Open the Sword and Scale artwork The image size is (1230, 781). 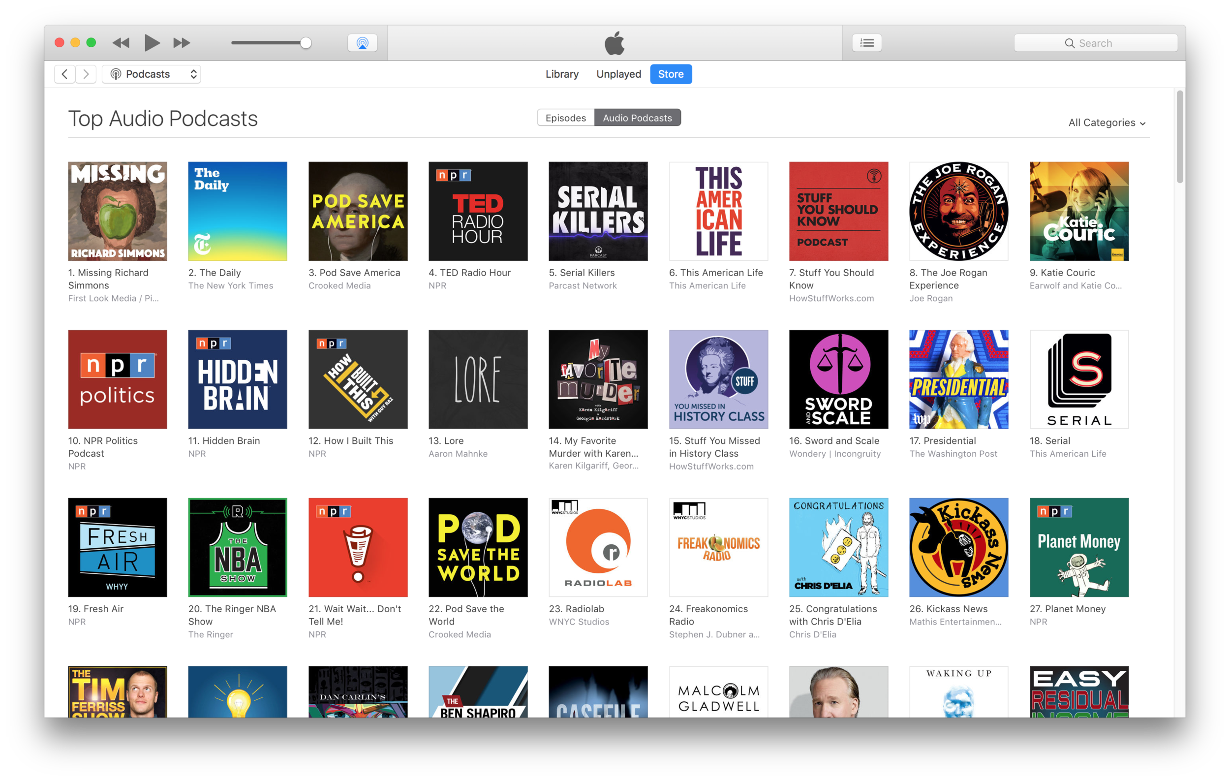[839, 379]
